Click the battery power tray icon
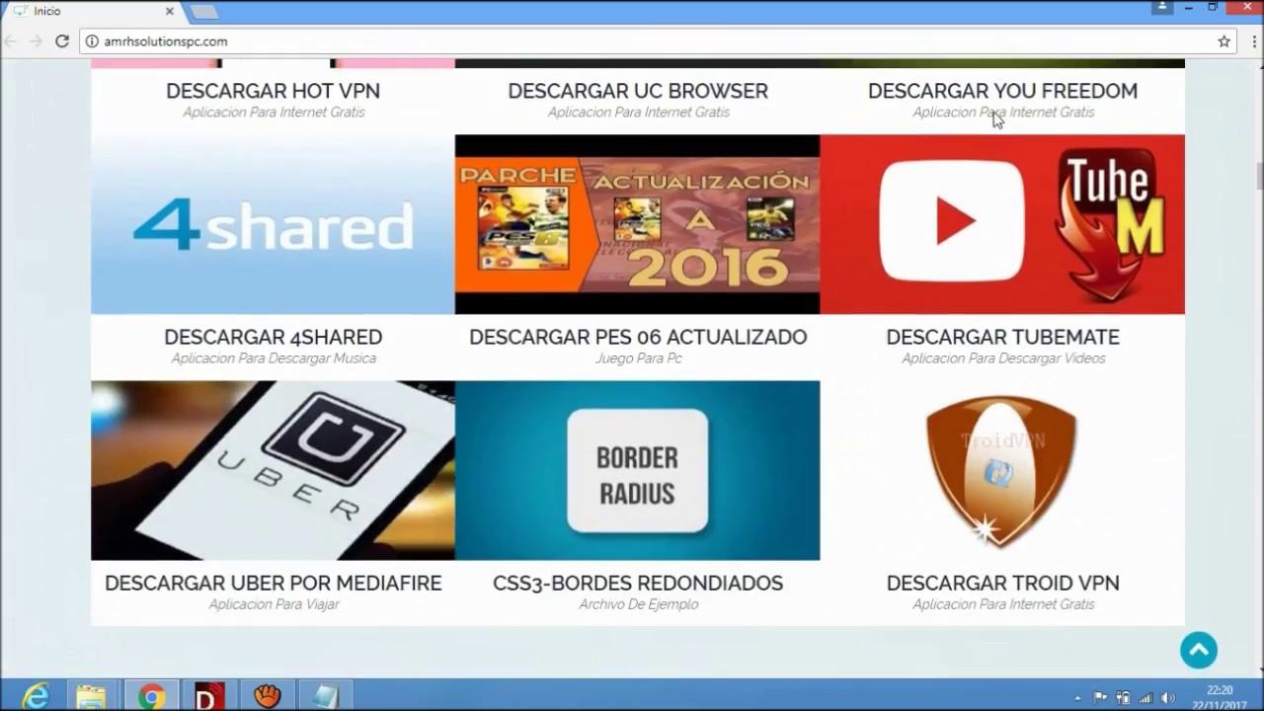Viewport: 1264px width, 711px height. click(1123, 697)
